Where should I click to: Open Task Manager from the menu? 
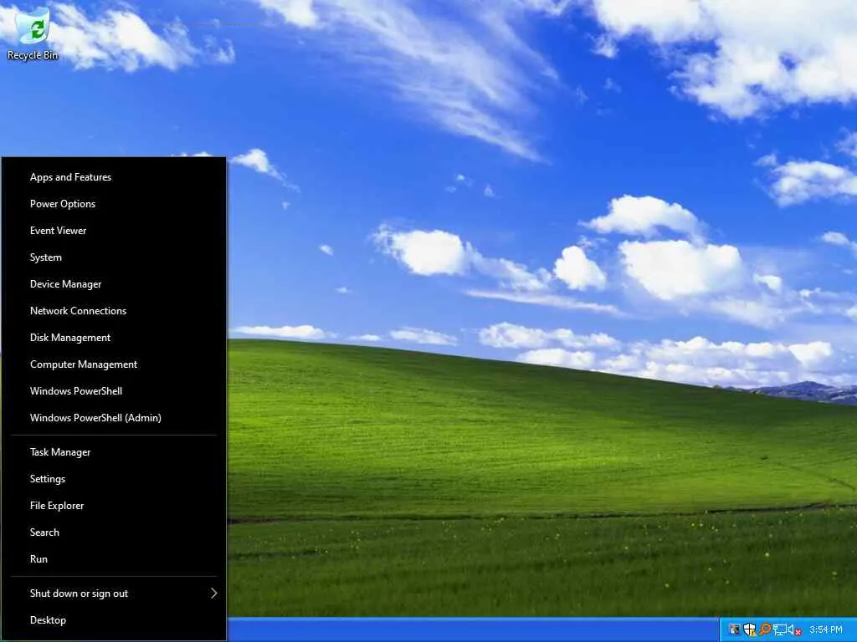(x=114, y=452)
